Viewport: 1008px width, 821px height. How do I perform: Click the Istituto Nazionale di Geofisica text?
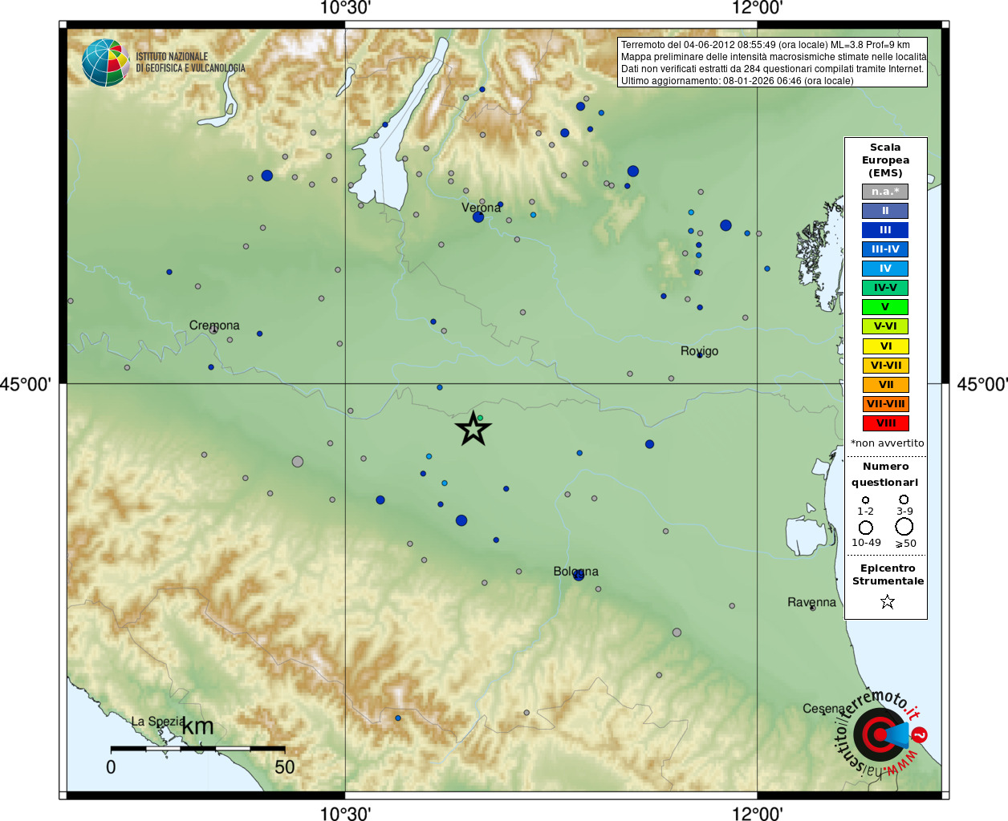pyautogui.click(x=190, y=63)
